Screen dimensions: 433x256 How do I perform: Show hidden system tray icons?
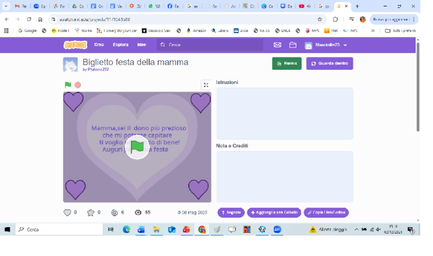357,230
